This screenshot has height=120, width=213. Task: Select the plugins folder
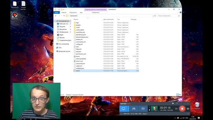[78, 25]
